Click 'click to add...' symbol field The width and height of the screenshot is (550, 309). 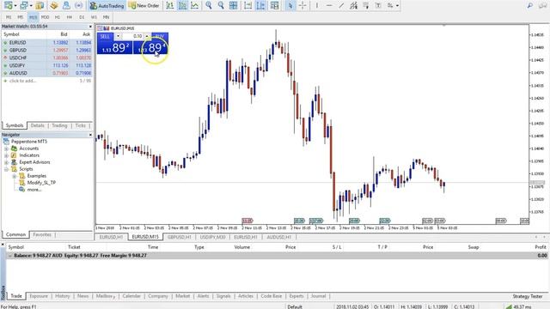point(23,81)
